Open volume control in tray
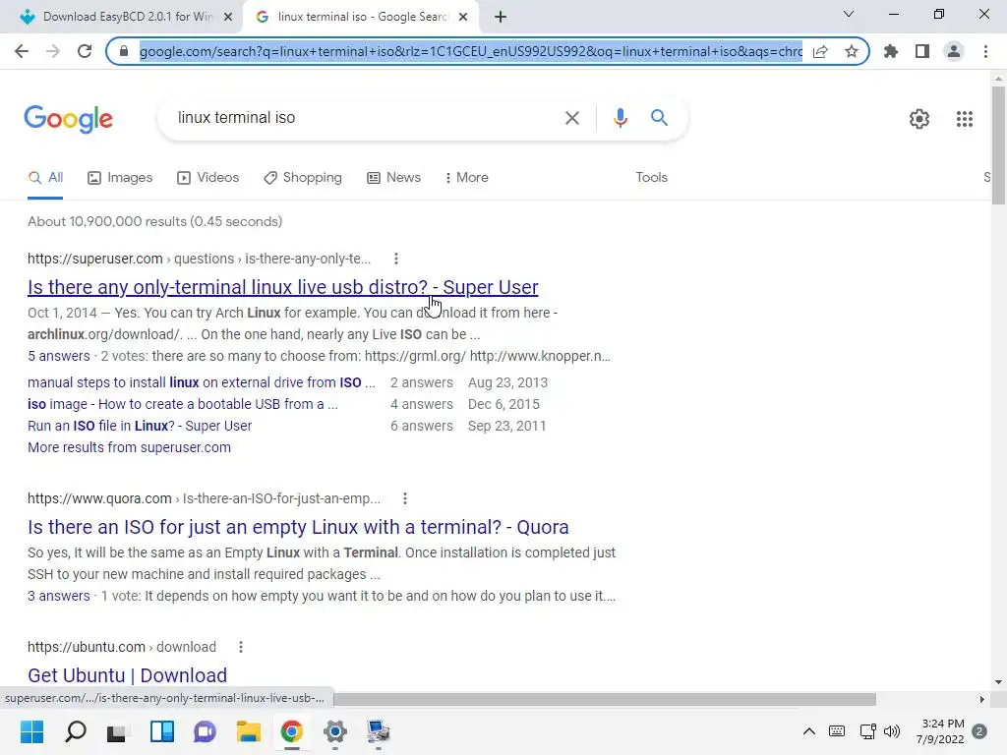Viewport: 1007px width, 755px height. 892,731
